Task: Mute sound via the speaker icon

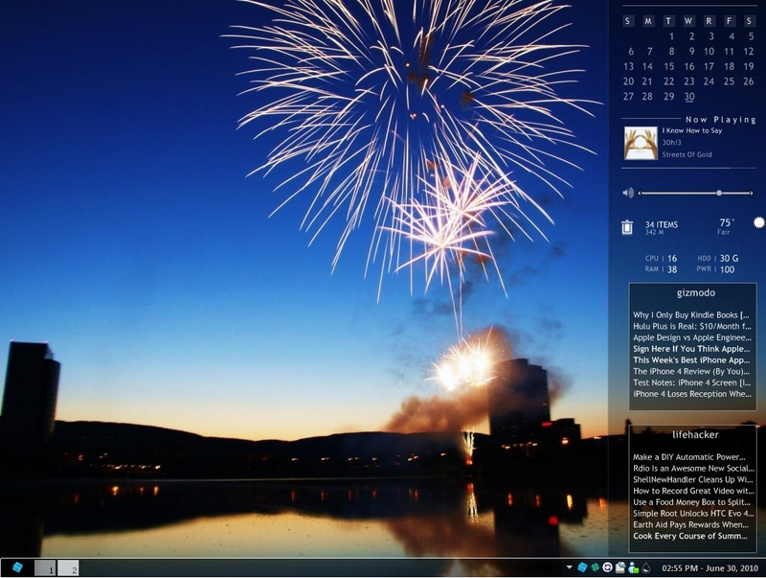Action: [x=628, y=193]
